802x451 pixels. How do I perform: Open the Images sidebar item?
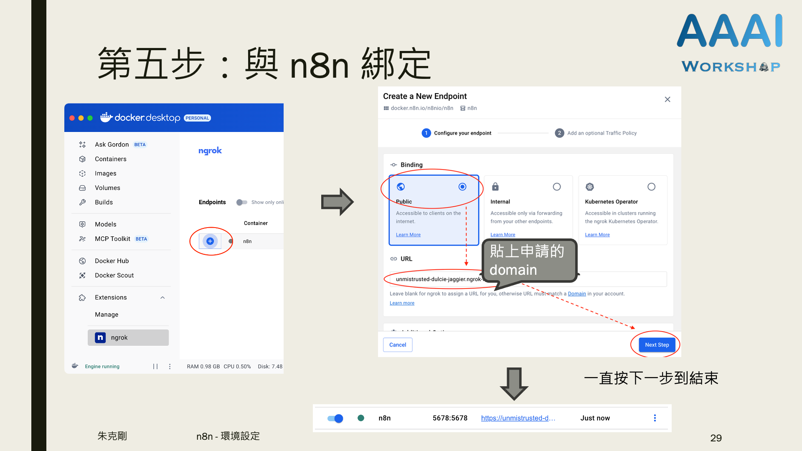tap(105, 173)
